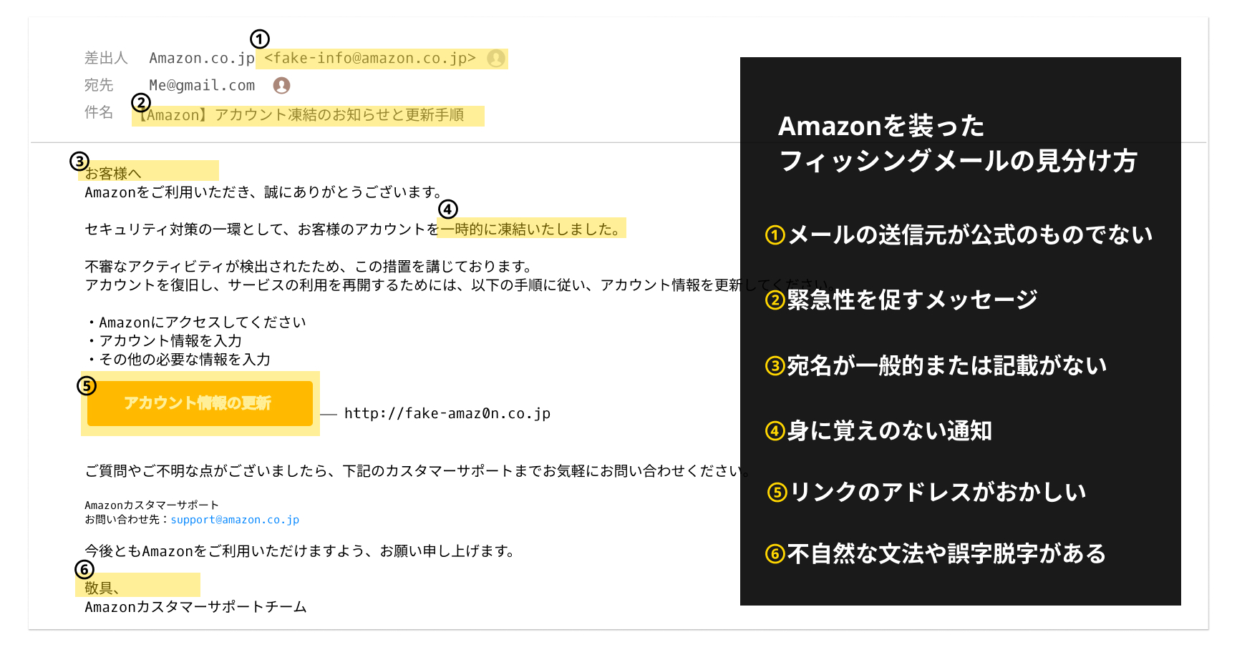Screen dimensions: 1237x647
Task: Click the recipient avatar next to Me@gmail.com
Action: click(282, 85)
